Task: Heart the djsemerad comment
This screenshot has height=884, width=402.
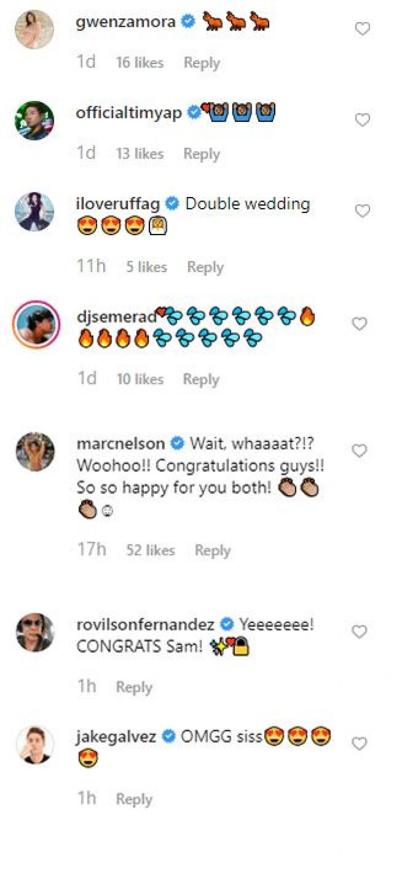Action: [x=359, y=324]
